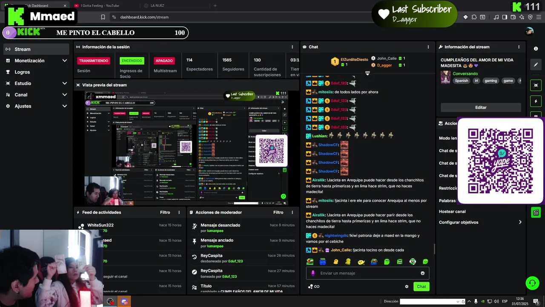Screen dimensions: 545x307
Task: Open the browser shield security icon
Action: [530, 17]
